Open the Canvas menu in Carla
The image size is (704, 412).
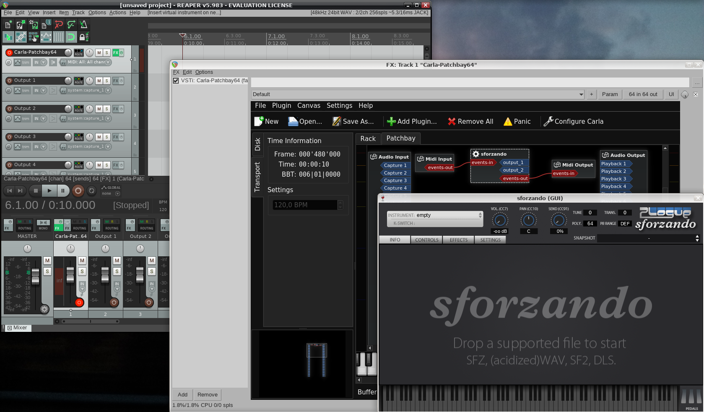[x=309, y=106]
